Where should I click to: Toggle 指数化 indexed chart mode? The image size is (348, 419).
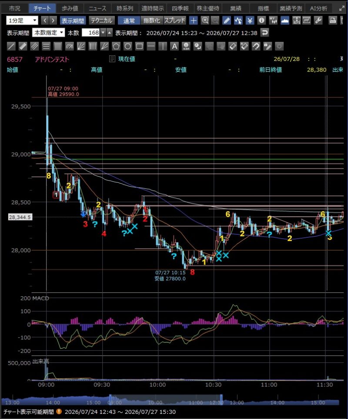pos(151,20)
